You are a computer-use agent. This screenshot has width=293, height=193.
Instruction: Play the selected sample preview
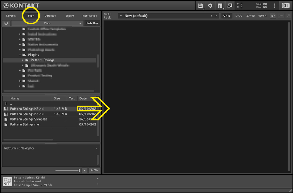[x=85, y=170]
